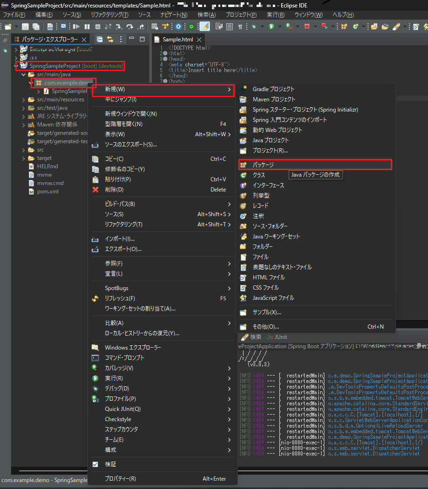
Task: Choose その他(O)... in New submenu
Action: pyautogui.click(x=315, y=327)
